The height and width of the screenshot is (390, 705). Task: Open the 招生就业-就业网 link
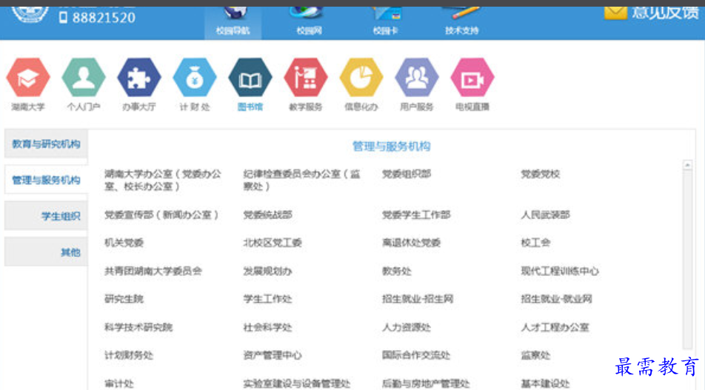[x=557, y=299]
